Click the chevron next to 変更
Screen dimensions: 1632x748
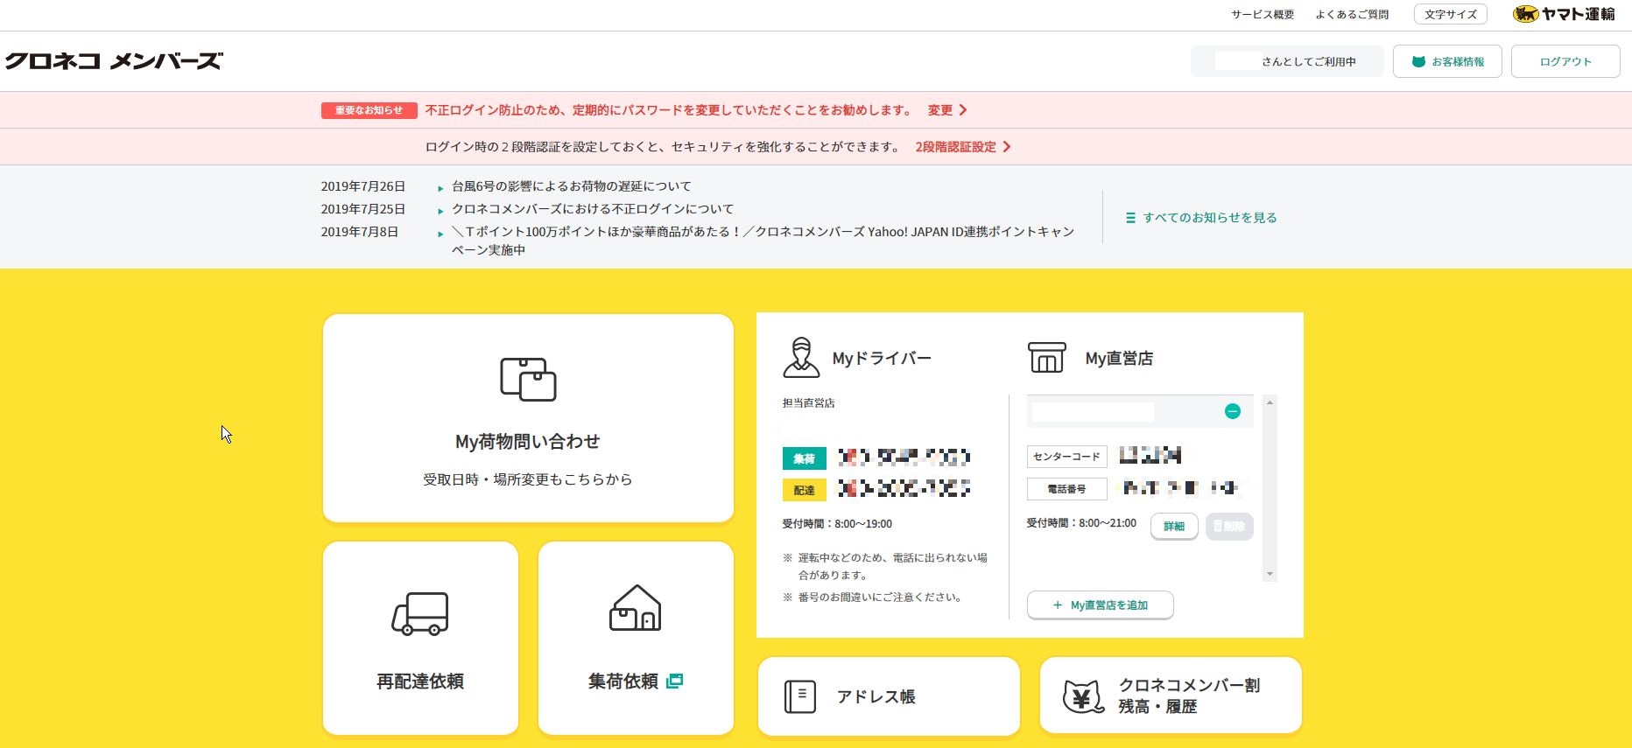click(963, 110)
